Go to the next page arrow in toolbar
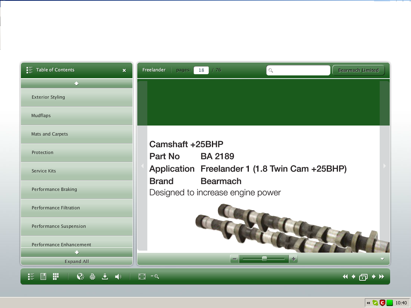The image size is (411, 308). coord(374,277)
